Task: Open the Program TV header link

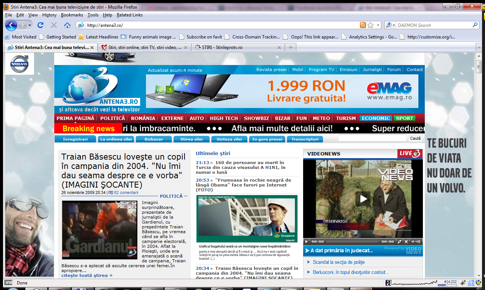Action: [321, 70]
